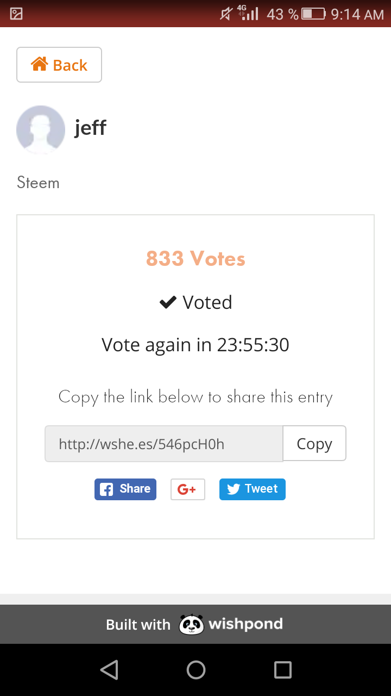
Task: Select the wshe.es share link field
Action: click(x=163, y=444)
